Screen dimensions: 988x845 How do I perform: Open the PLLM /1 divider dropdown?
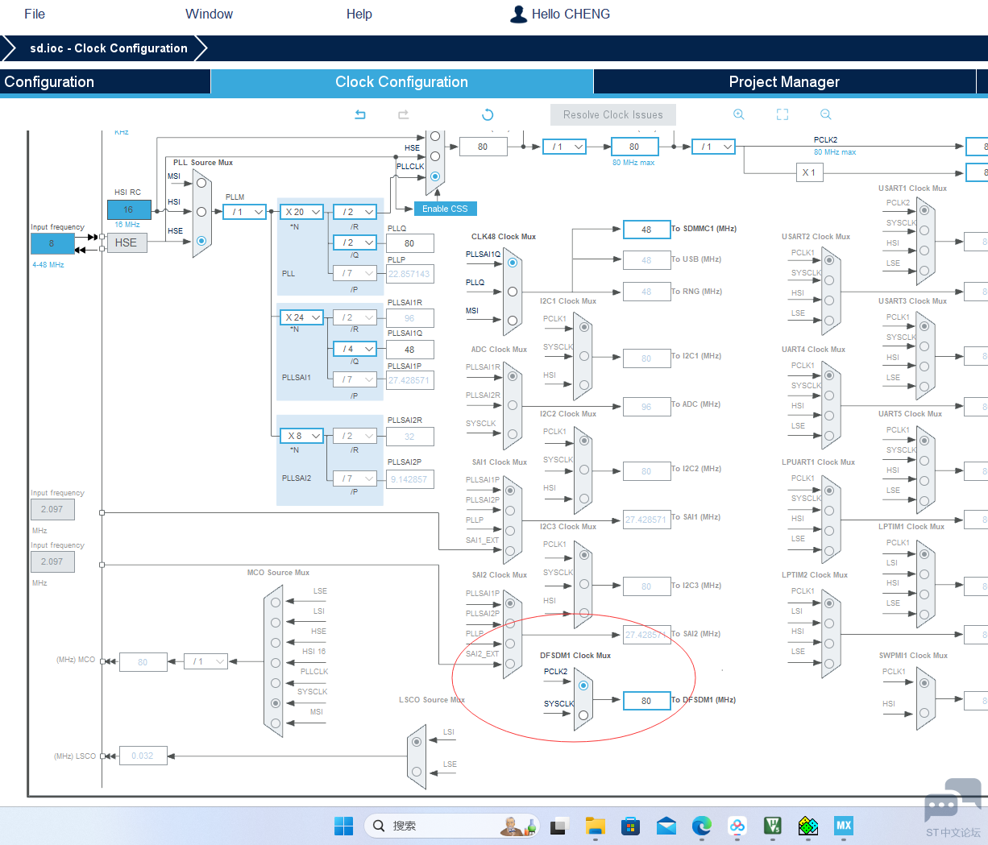[245, 212]
